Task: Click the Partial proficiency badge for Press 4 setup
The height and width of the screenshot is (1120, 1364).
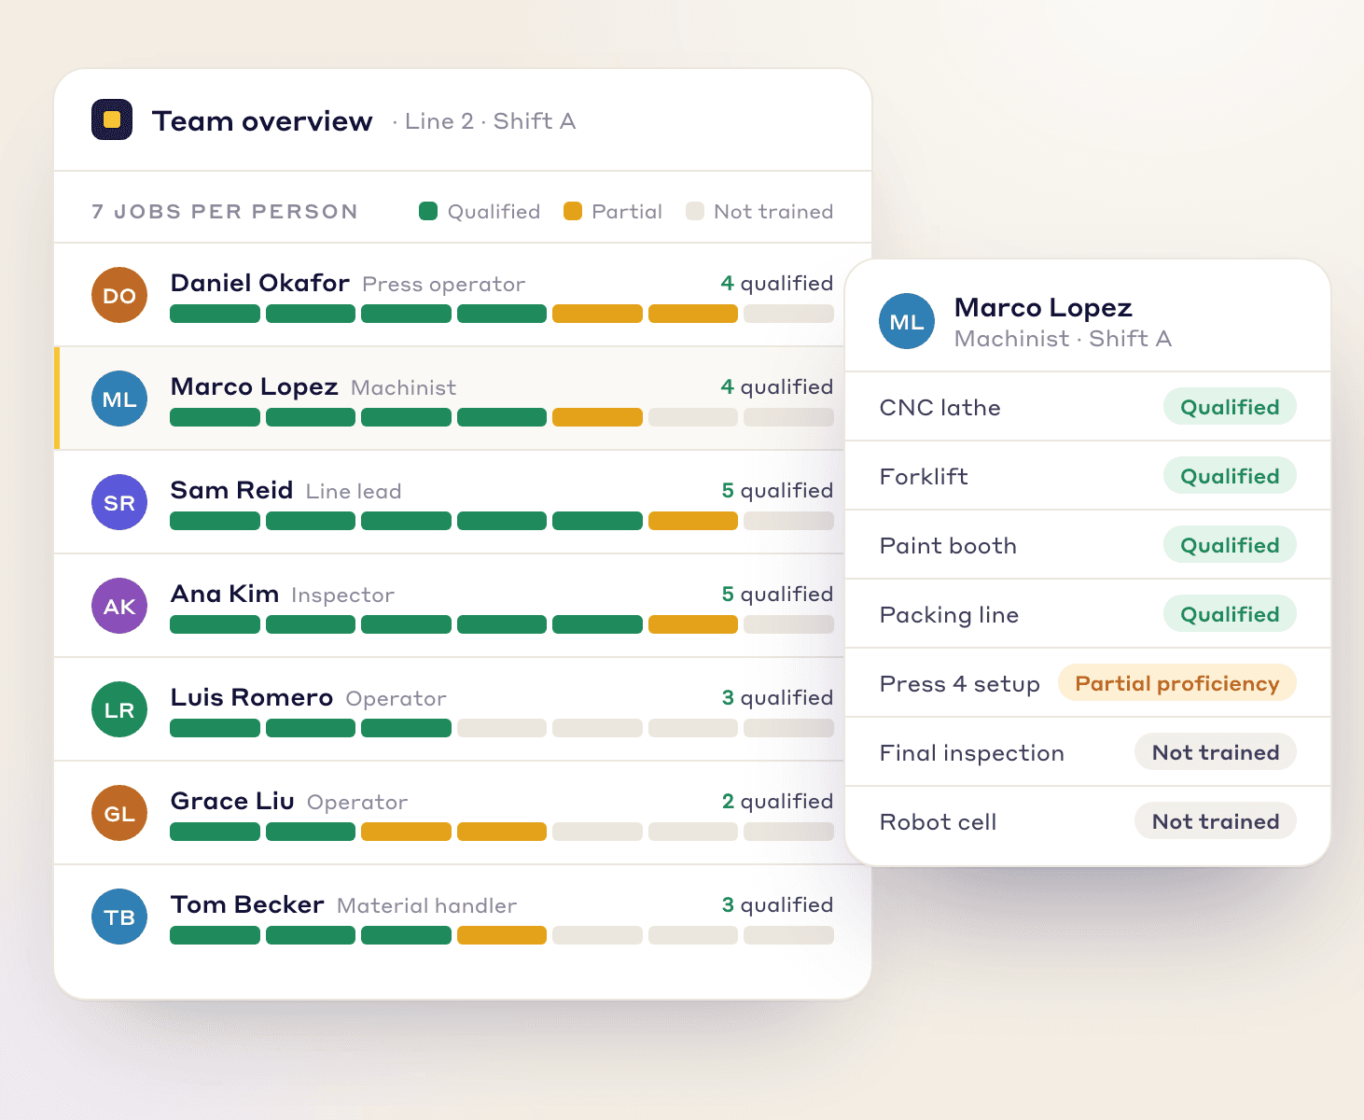Action: (x=1177, y=682)
